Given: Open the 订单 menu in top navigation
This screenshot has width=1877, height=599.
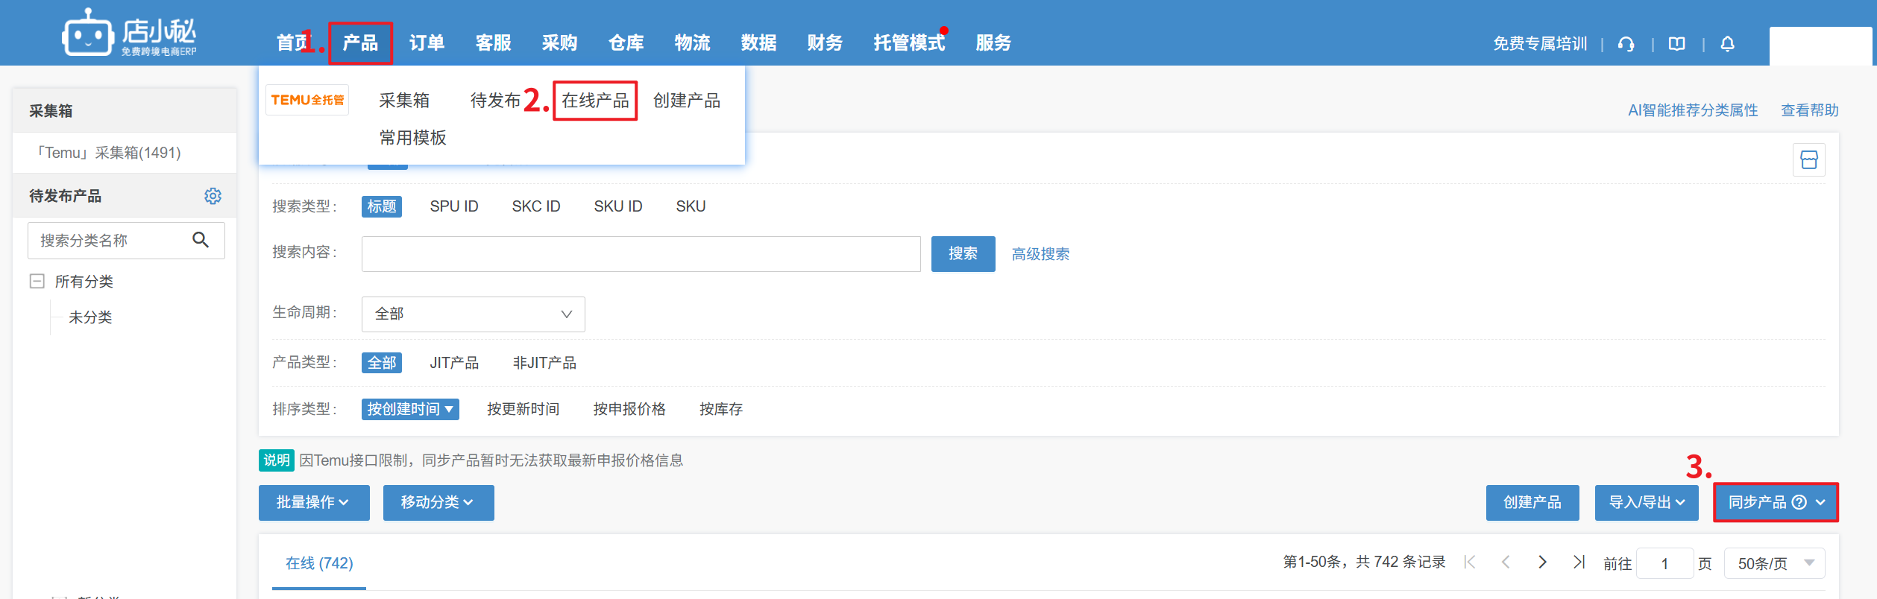Looking at the screenshot, I should 427,43.
